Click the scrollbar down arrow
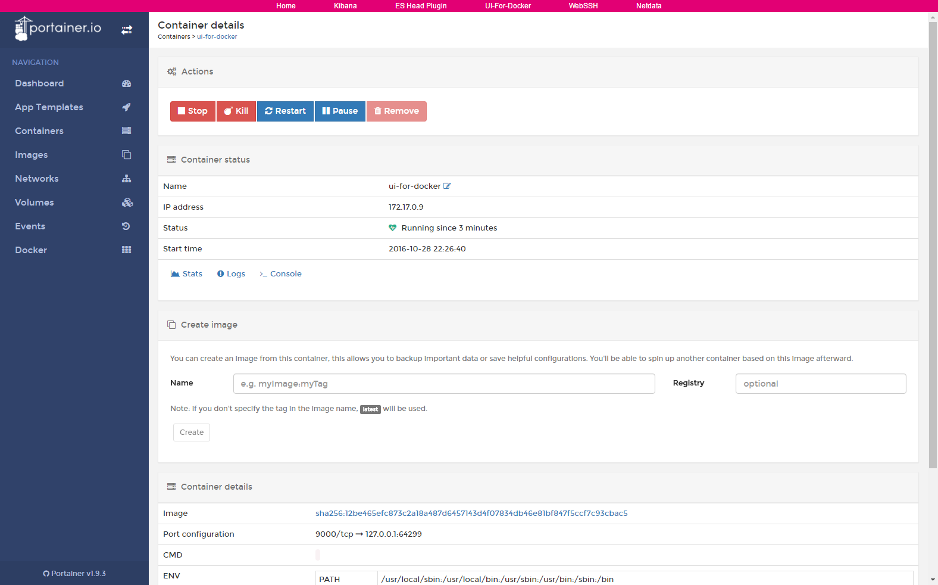This screenshot has width=938, height=585. (x=933, y=580)
